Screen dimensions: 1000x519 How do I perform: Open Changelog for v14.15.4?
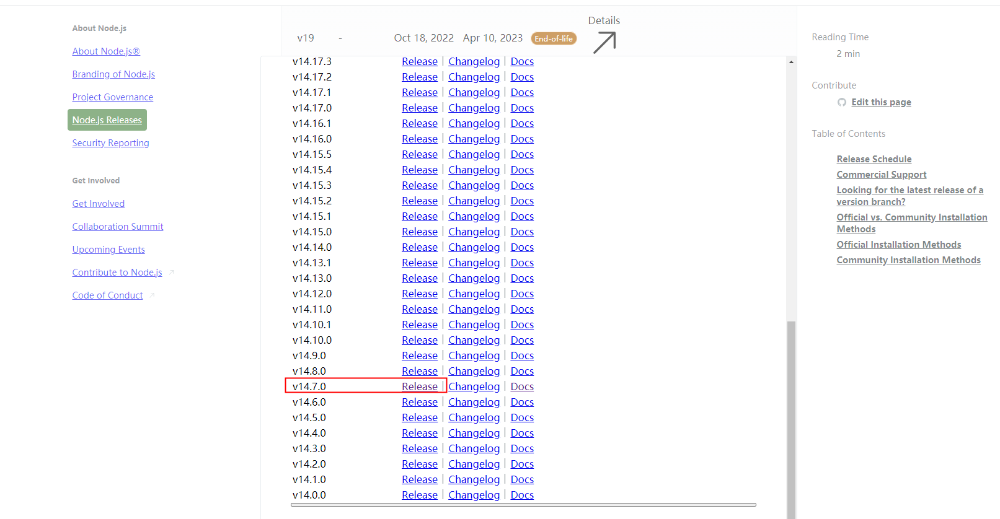click(474, 170)
